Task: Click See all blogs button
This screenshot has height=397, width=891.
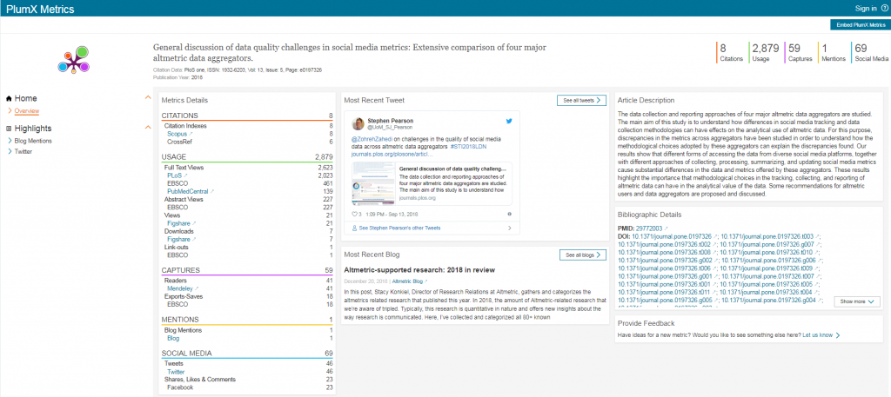Action: (x=581, y=255)
